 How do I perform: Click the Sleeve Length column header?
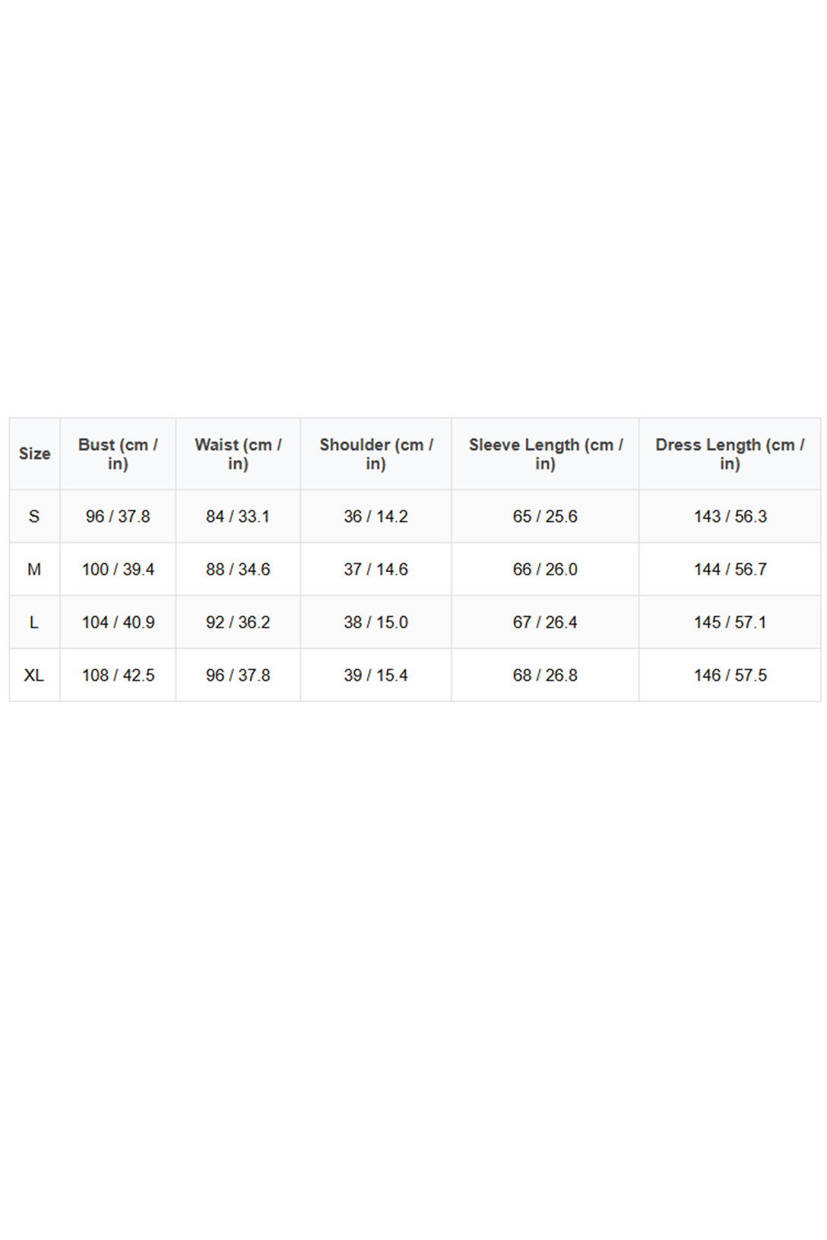(x=545, y=454)
